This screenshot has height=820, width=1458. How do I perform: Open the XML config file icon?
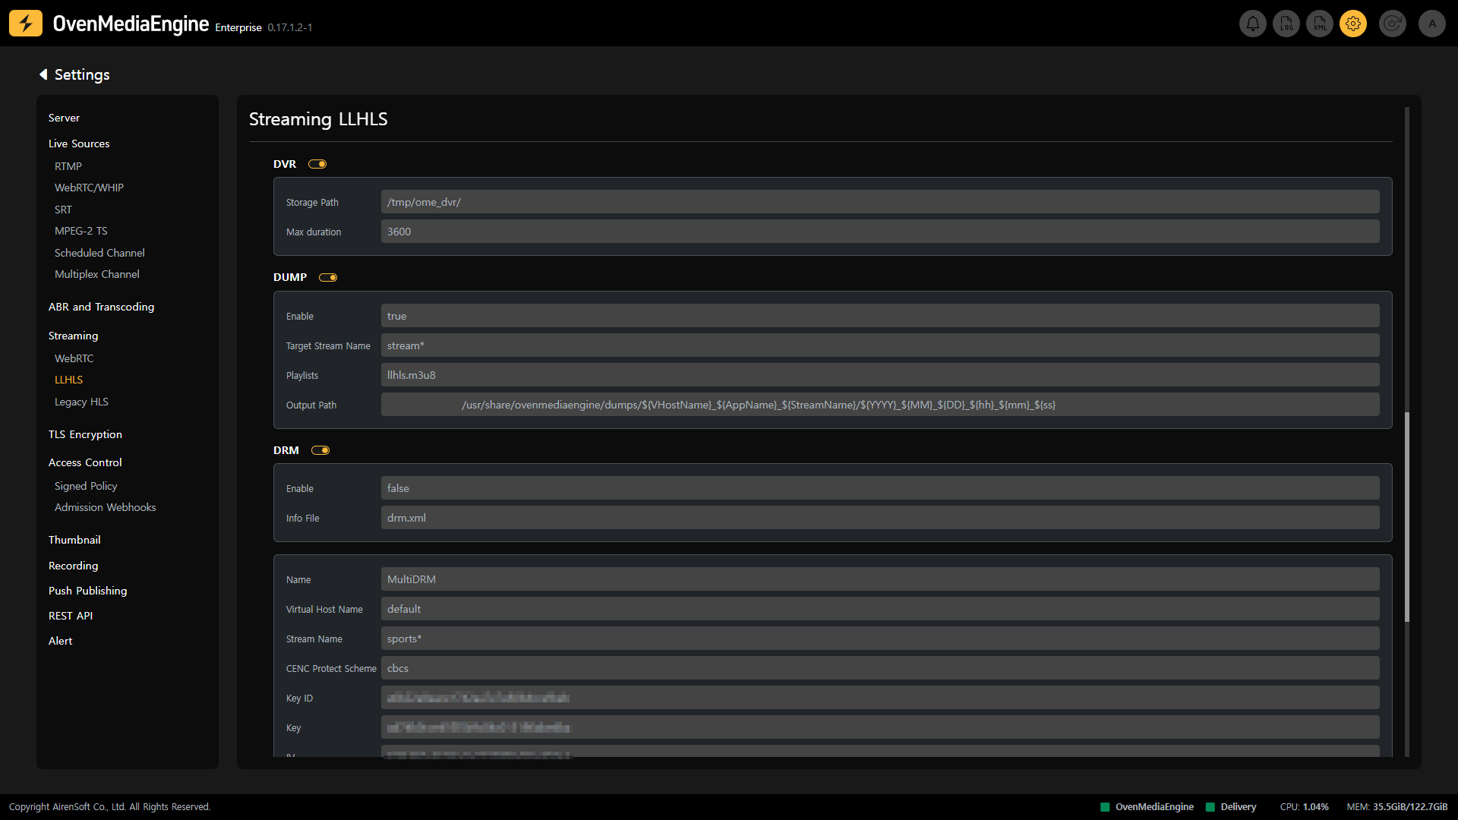1320,24
